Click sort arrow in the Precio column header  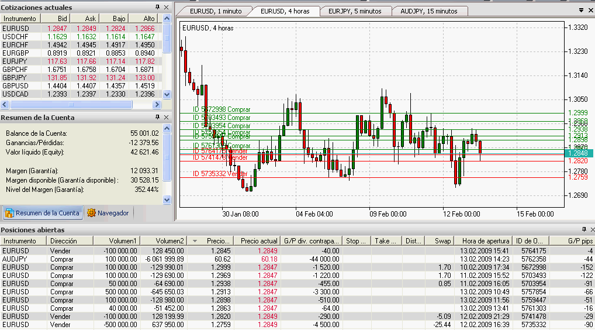(x=195, y=241)
